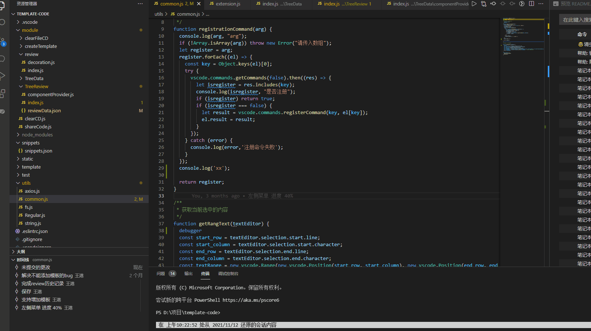The image size is (591, 331).
Task: Focus the 在此键入搜索 search input
Action: click(575, 20)
